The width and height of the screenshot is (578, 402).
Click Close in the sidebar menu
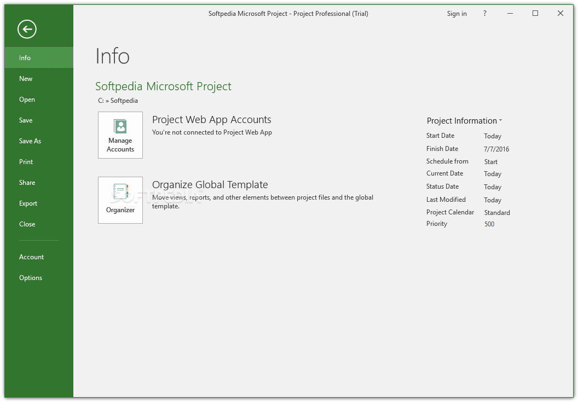click(39, 224)
